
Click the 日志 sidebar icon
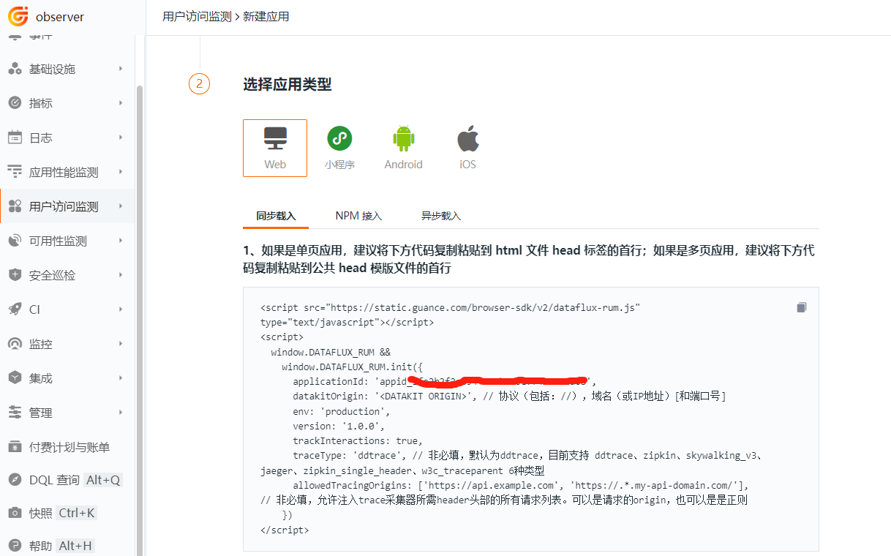(15, 138)
